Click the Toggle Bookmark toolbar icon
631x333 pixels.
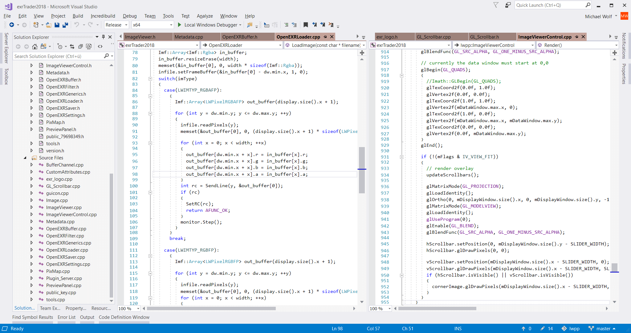click(x=306, y=25)
